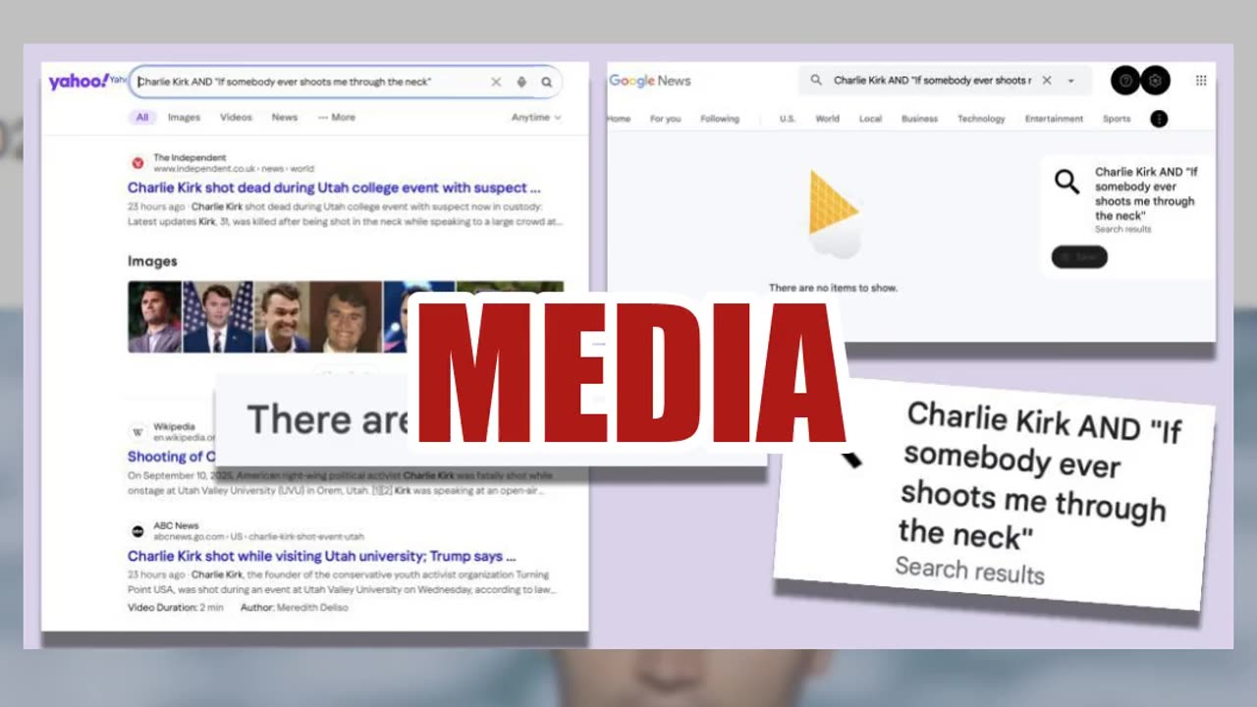Open the fourth image thumbnail in Yahoo Images
The height and width of the screenshot is (707, 1257).
click(x=346, y=317)
